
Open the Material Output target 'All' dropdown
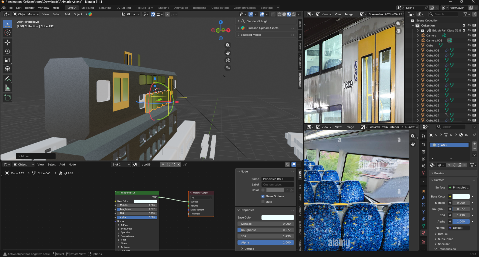(x=201, y=198)
